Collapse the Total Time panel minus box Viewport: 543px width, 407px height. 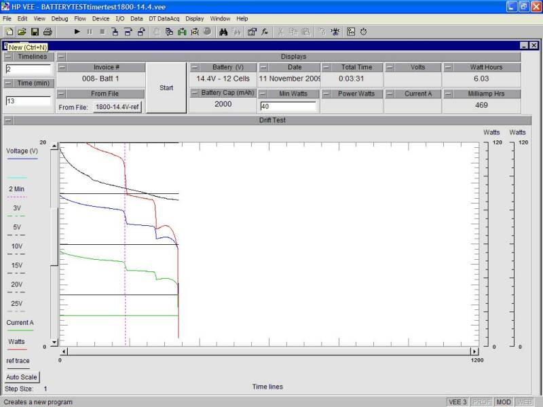(326, 67)
